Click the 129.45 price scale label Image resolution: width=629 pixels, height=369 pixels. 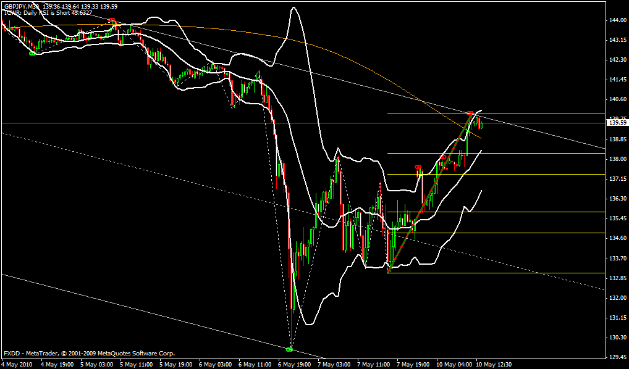click(615, 357)
